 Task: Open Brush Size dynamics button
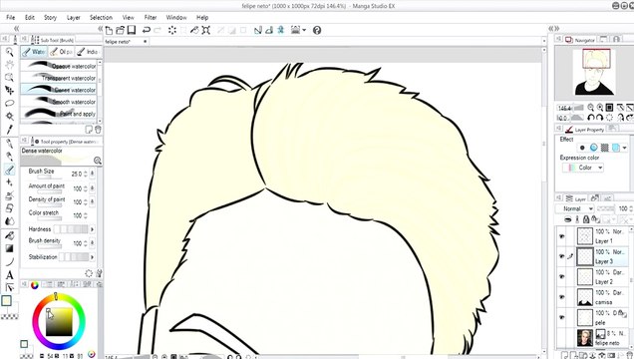pyautogui.click(x=92, y=174)
